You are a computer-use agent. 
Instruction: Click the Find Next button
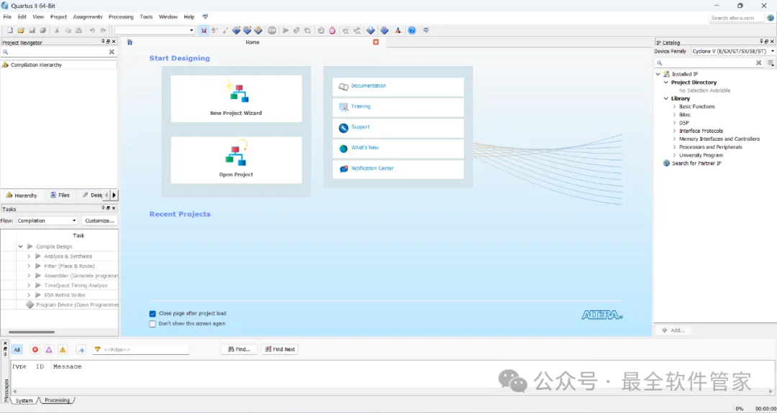point(279,349)
